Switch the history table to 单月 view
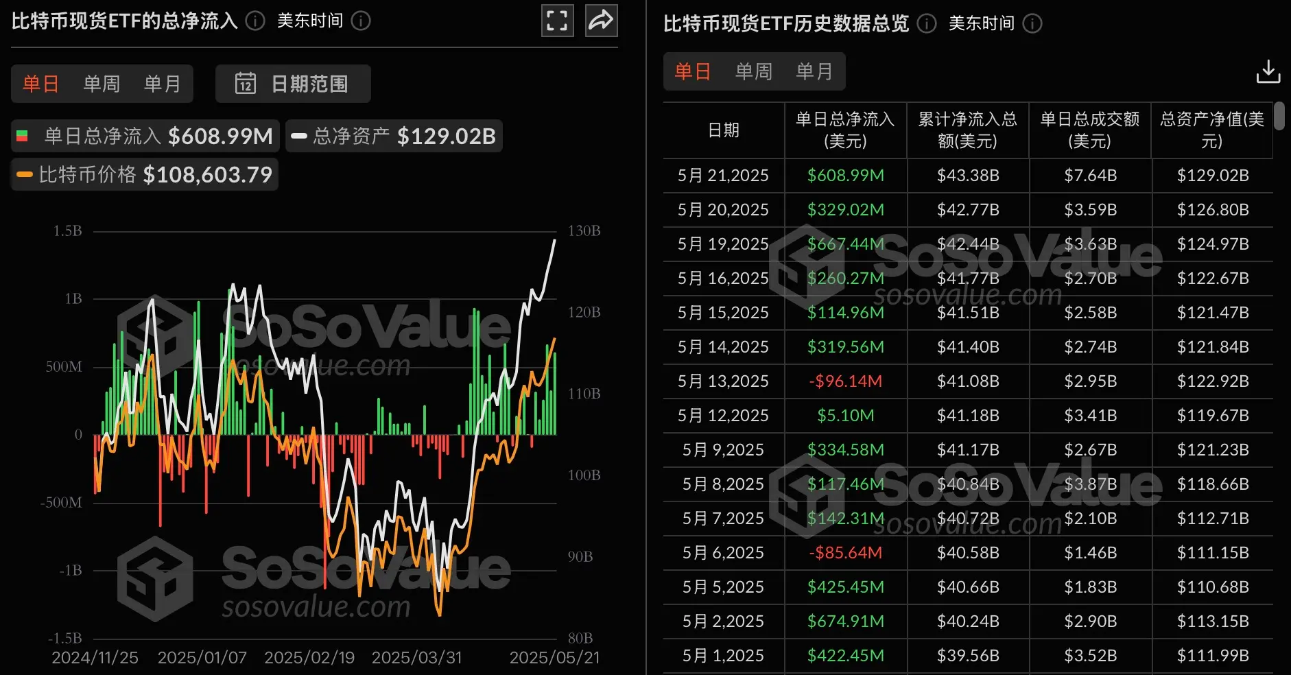1291x675 pixels. point(815,71)
